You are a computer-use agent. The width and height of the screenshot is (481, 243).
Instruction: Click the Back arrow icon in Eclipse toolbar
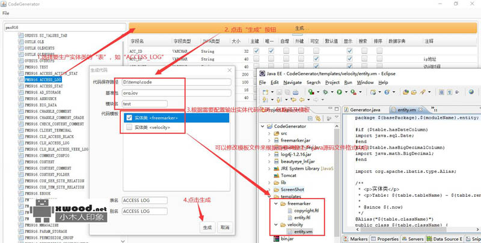pyautogui.click(x=302, y=100)
